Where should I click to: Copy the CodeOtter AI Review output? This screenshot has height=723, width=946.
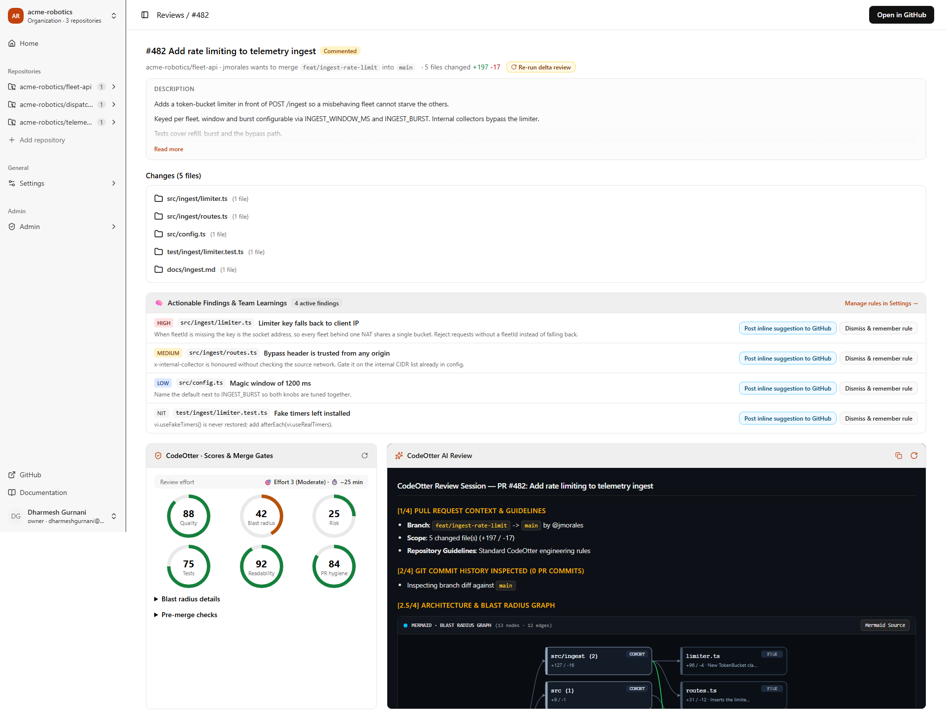tap(899, 456)
